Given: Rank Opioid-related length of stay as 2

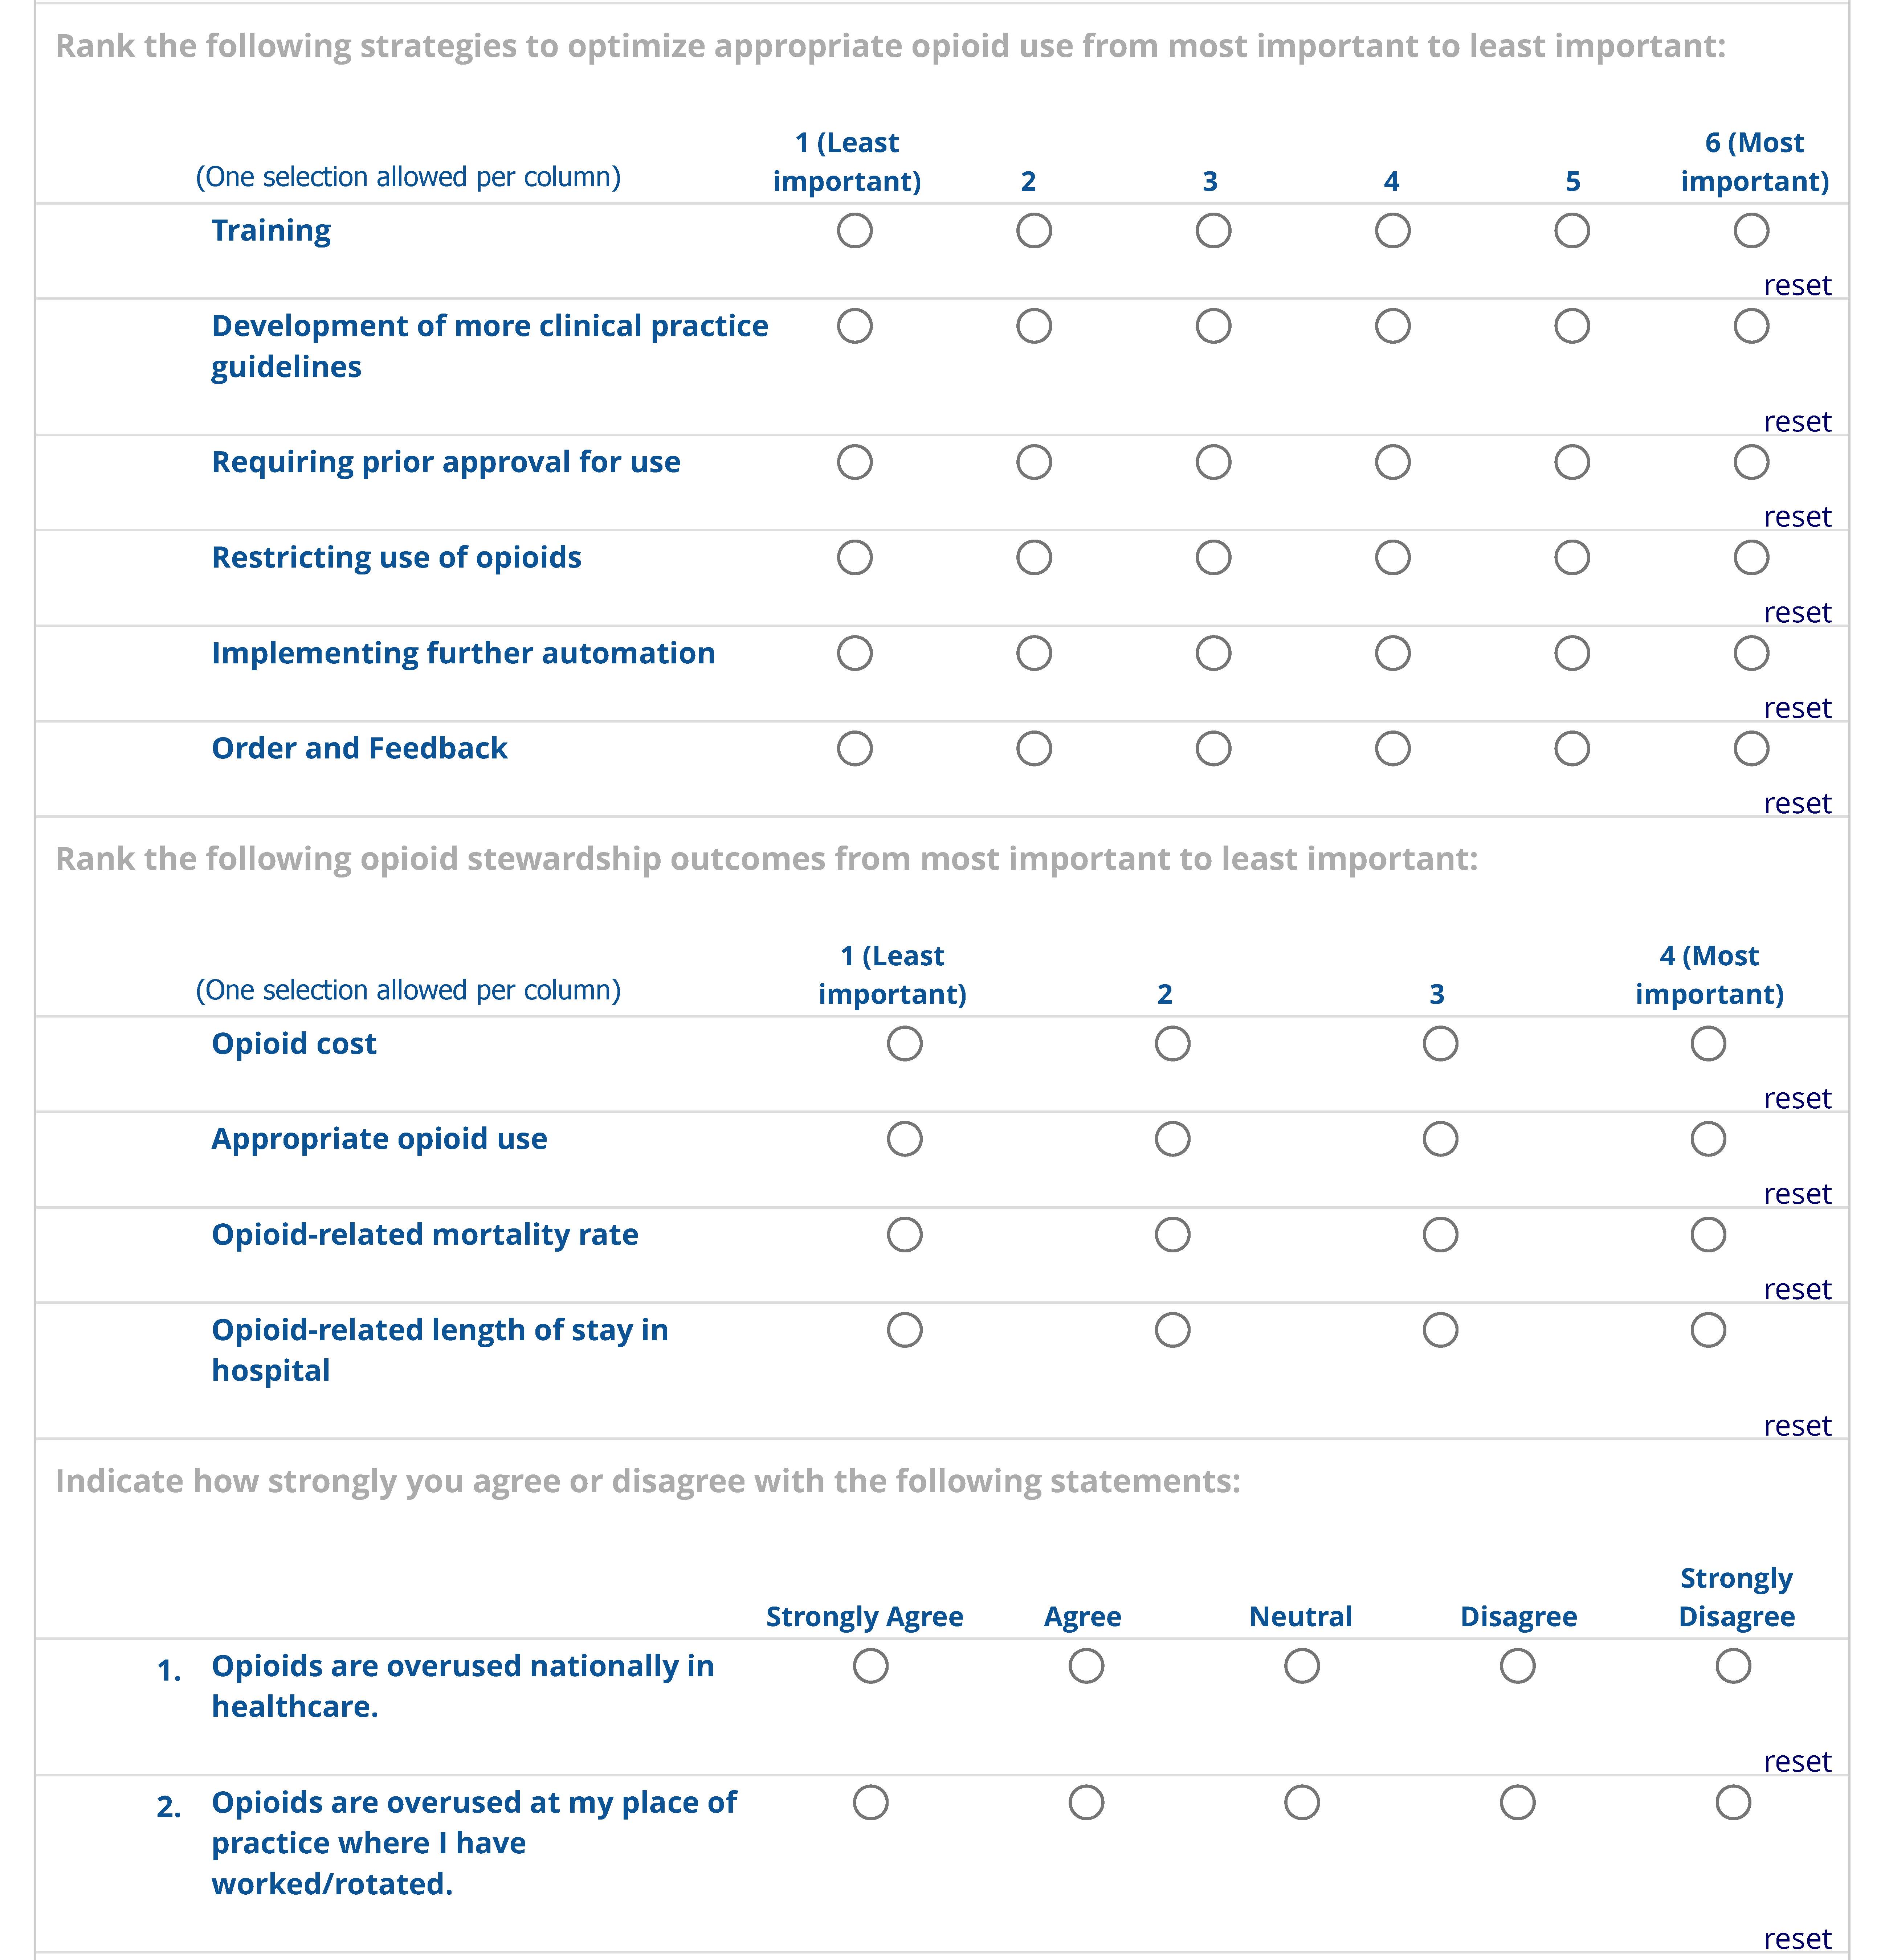Looking at the screenshot, I should (x=1172, y=1330).
